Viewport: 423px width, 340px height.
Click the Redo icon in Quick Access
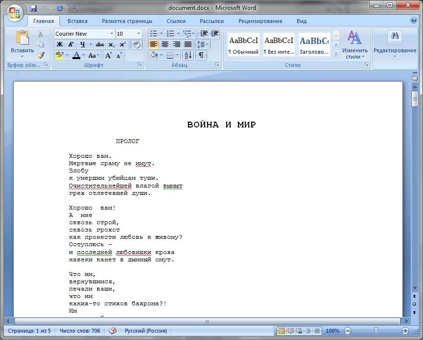click(x=60, y=8)
